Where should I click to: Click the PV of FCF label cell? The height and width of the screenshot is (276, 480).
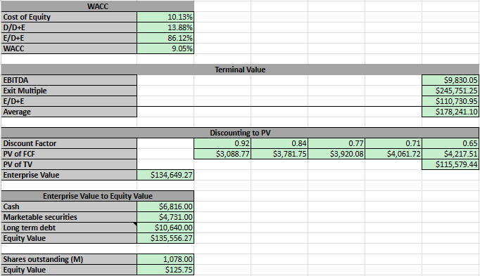69,154
